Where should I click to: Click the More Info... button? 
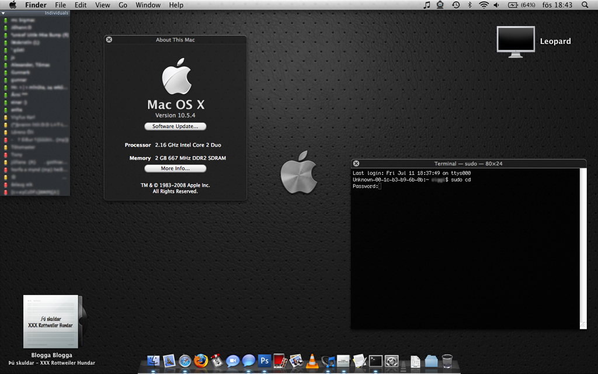coord(175,168)
